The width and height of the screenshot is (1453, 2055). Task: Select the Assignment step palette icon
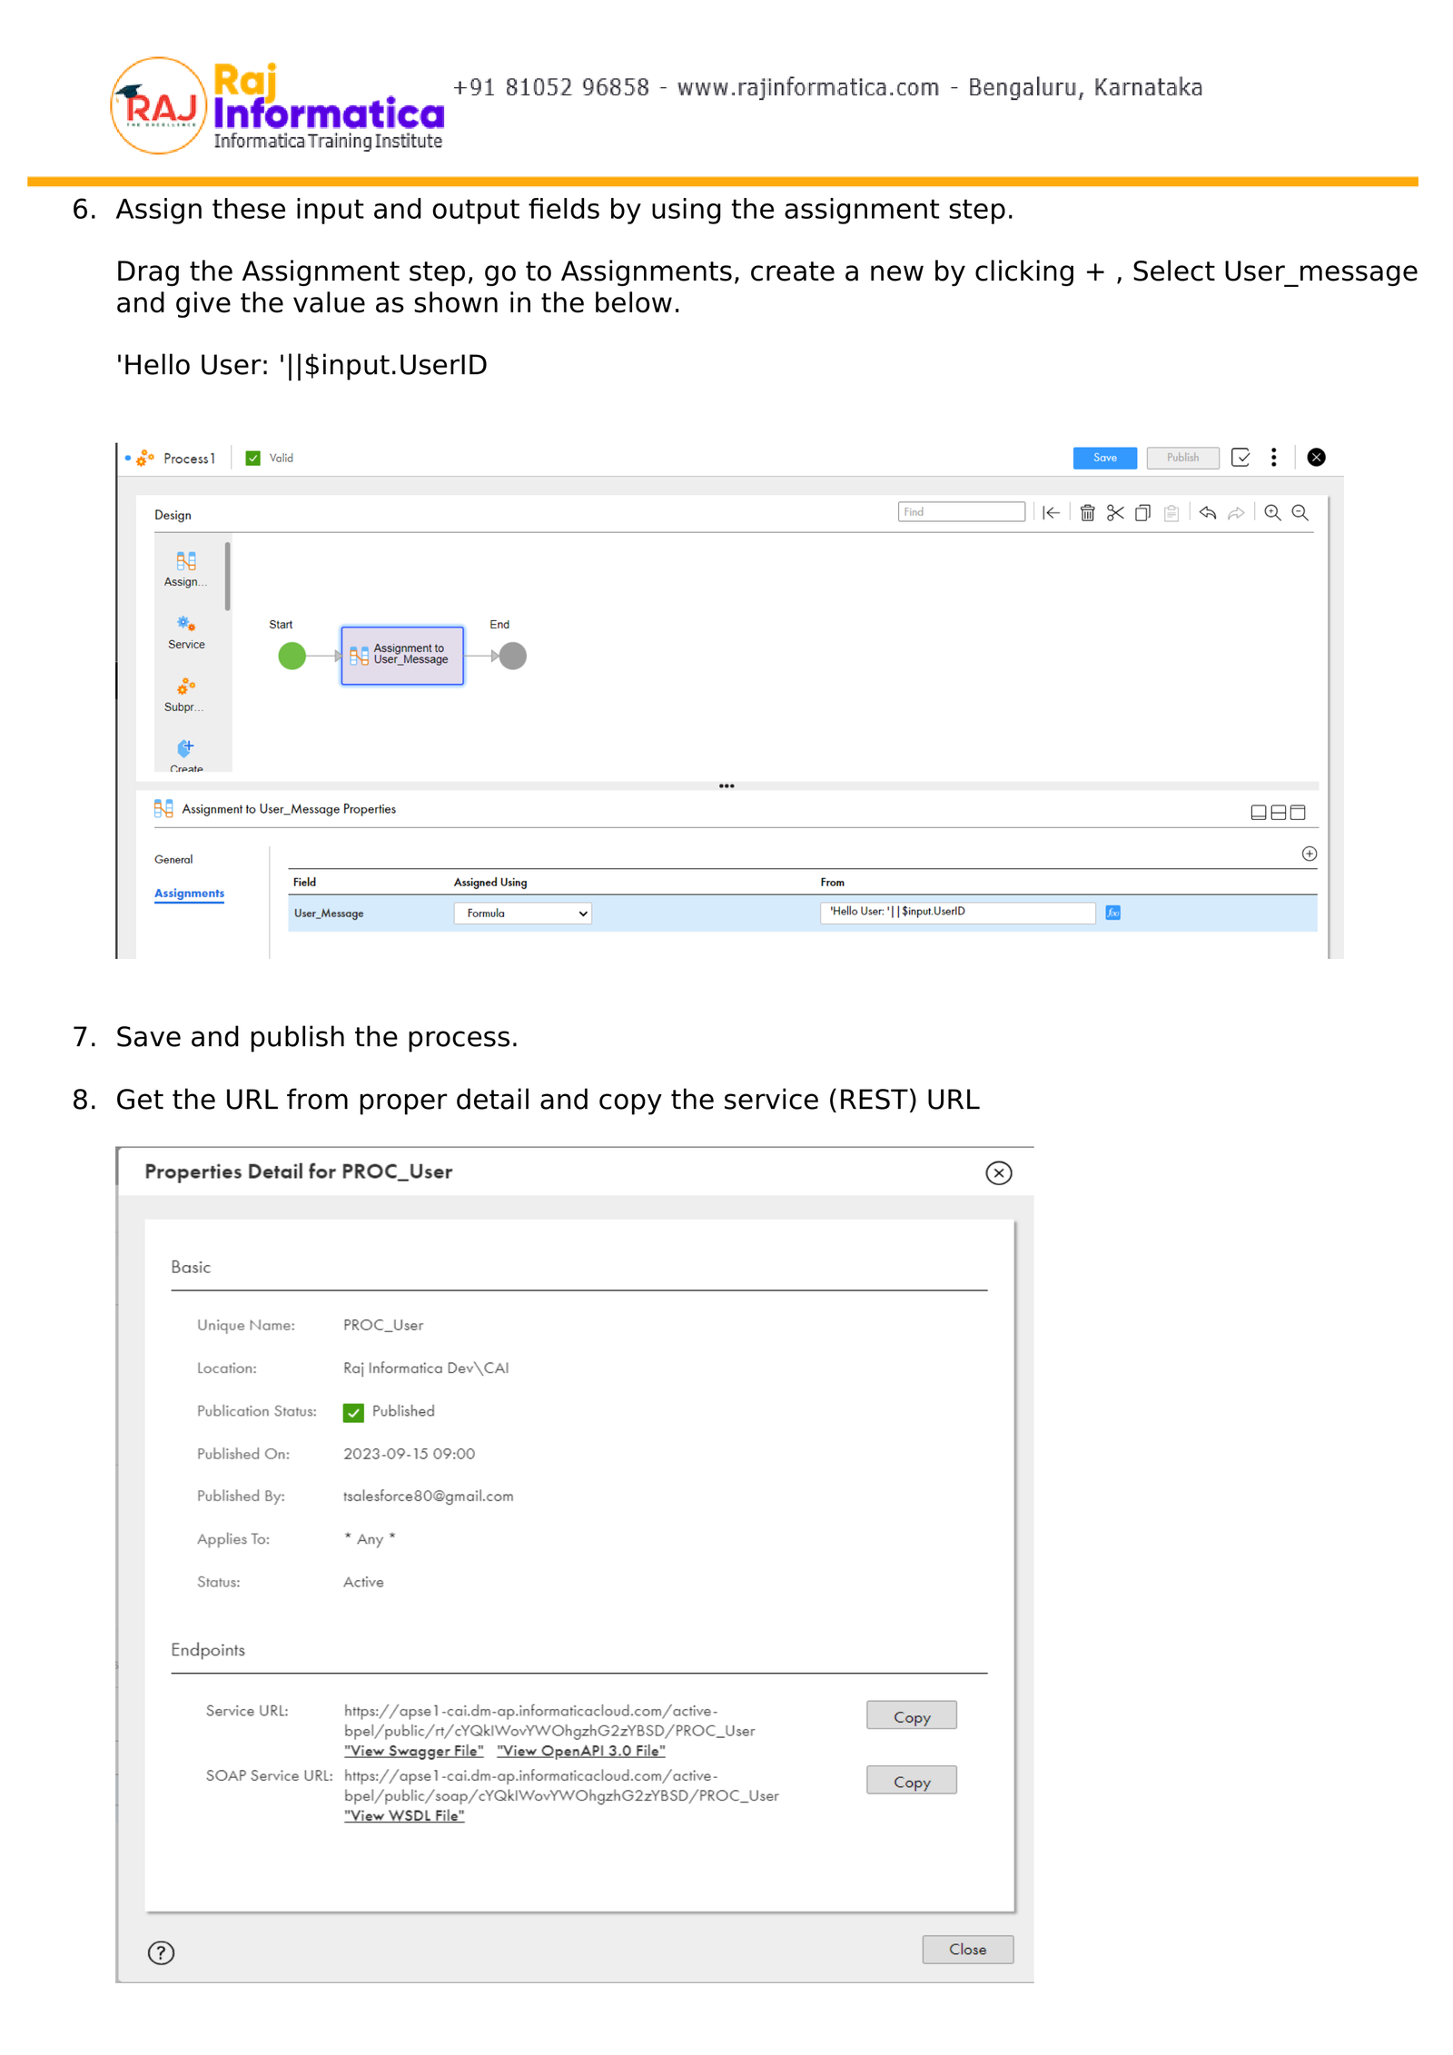186,568
